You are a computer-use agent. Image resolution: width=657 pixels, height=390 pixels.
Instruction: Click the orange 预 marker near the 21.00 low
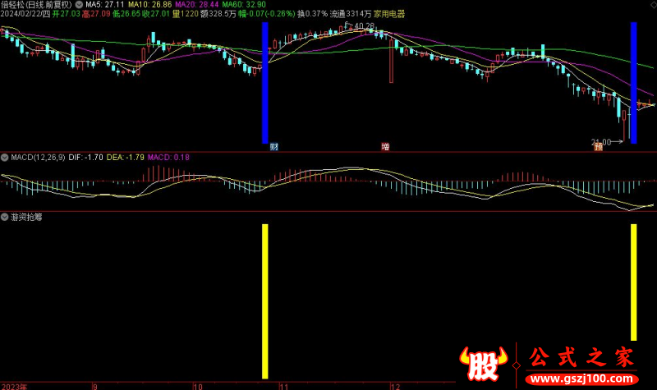point(598,147)
